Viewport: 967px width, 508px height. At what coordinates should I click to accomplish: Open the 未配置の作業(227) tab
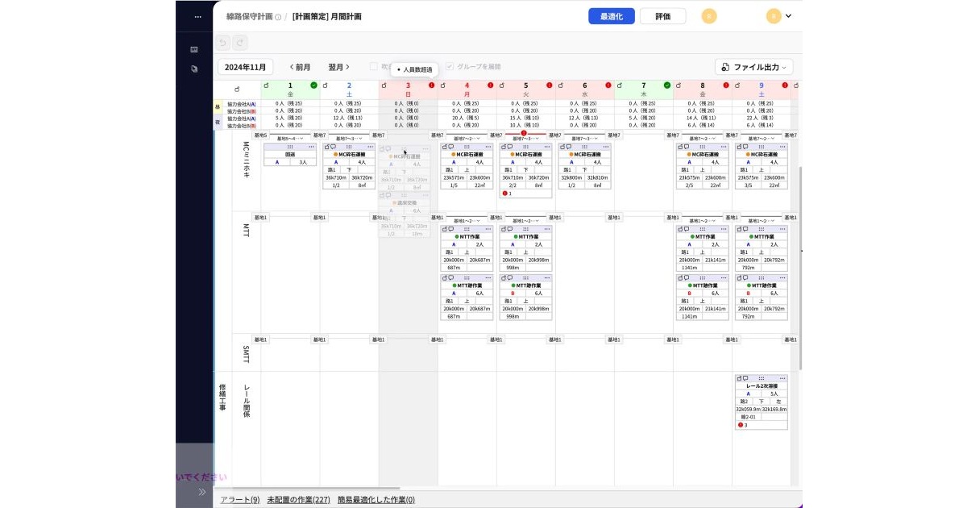pos(298,500)
